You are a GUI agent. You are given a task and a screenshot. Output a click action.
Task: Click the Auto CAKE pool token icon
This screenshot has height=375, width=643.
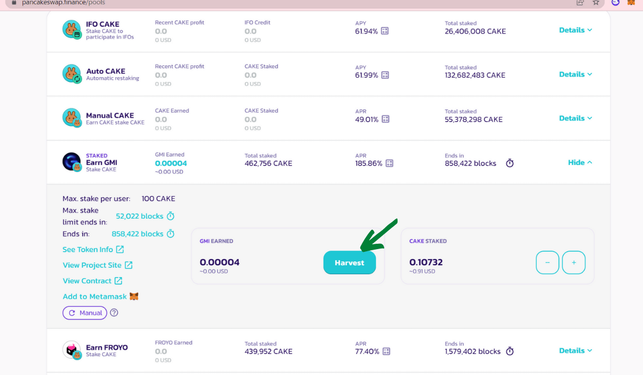point(72,74)
